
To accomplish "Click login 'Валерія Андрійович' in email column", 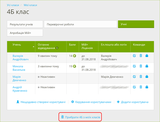I will (109, 58).
